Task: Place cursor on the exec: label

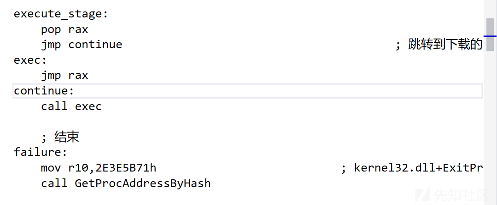Action: coord(30,60)
